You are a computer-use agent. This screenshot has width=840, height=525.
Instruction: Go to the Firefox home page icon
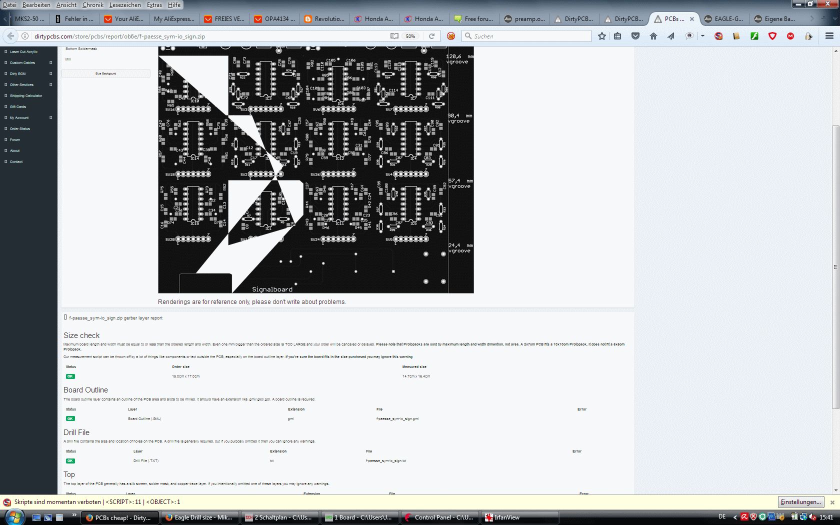[653, 36]
